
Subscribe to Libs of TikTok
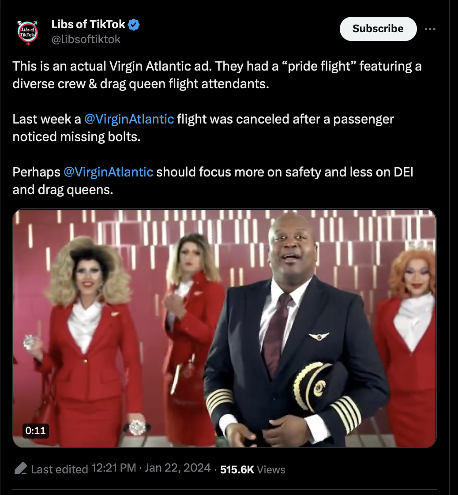coord(378,29)
